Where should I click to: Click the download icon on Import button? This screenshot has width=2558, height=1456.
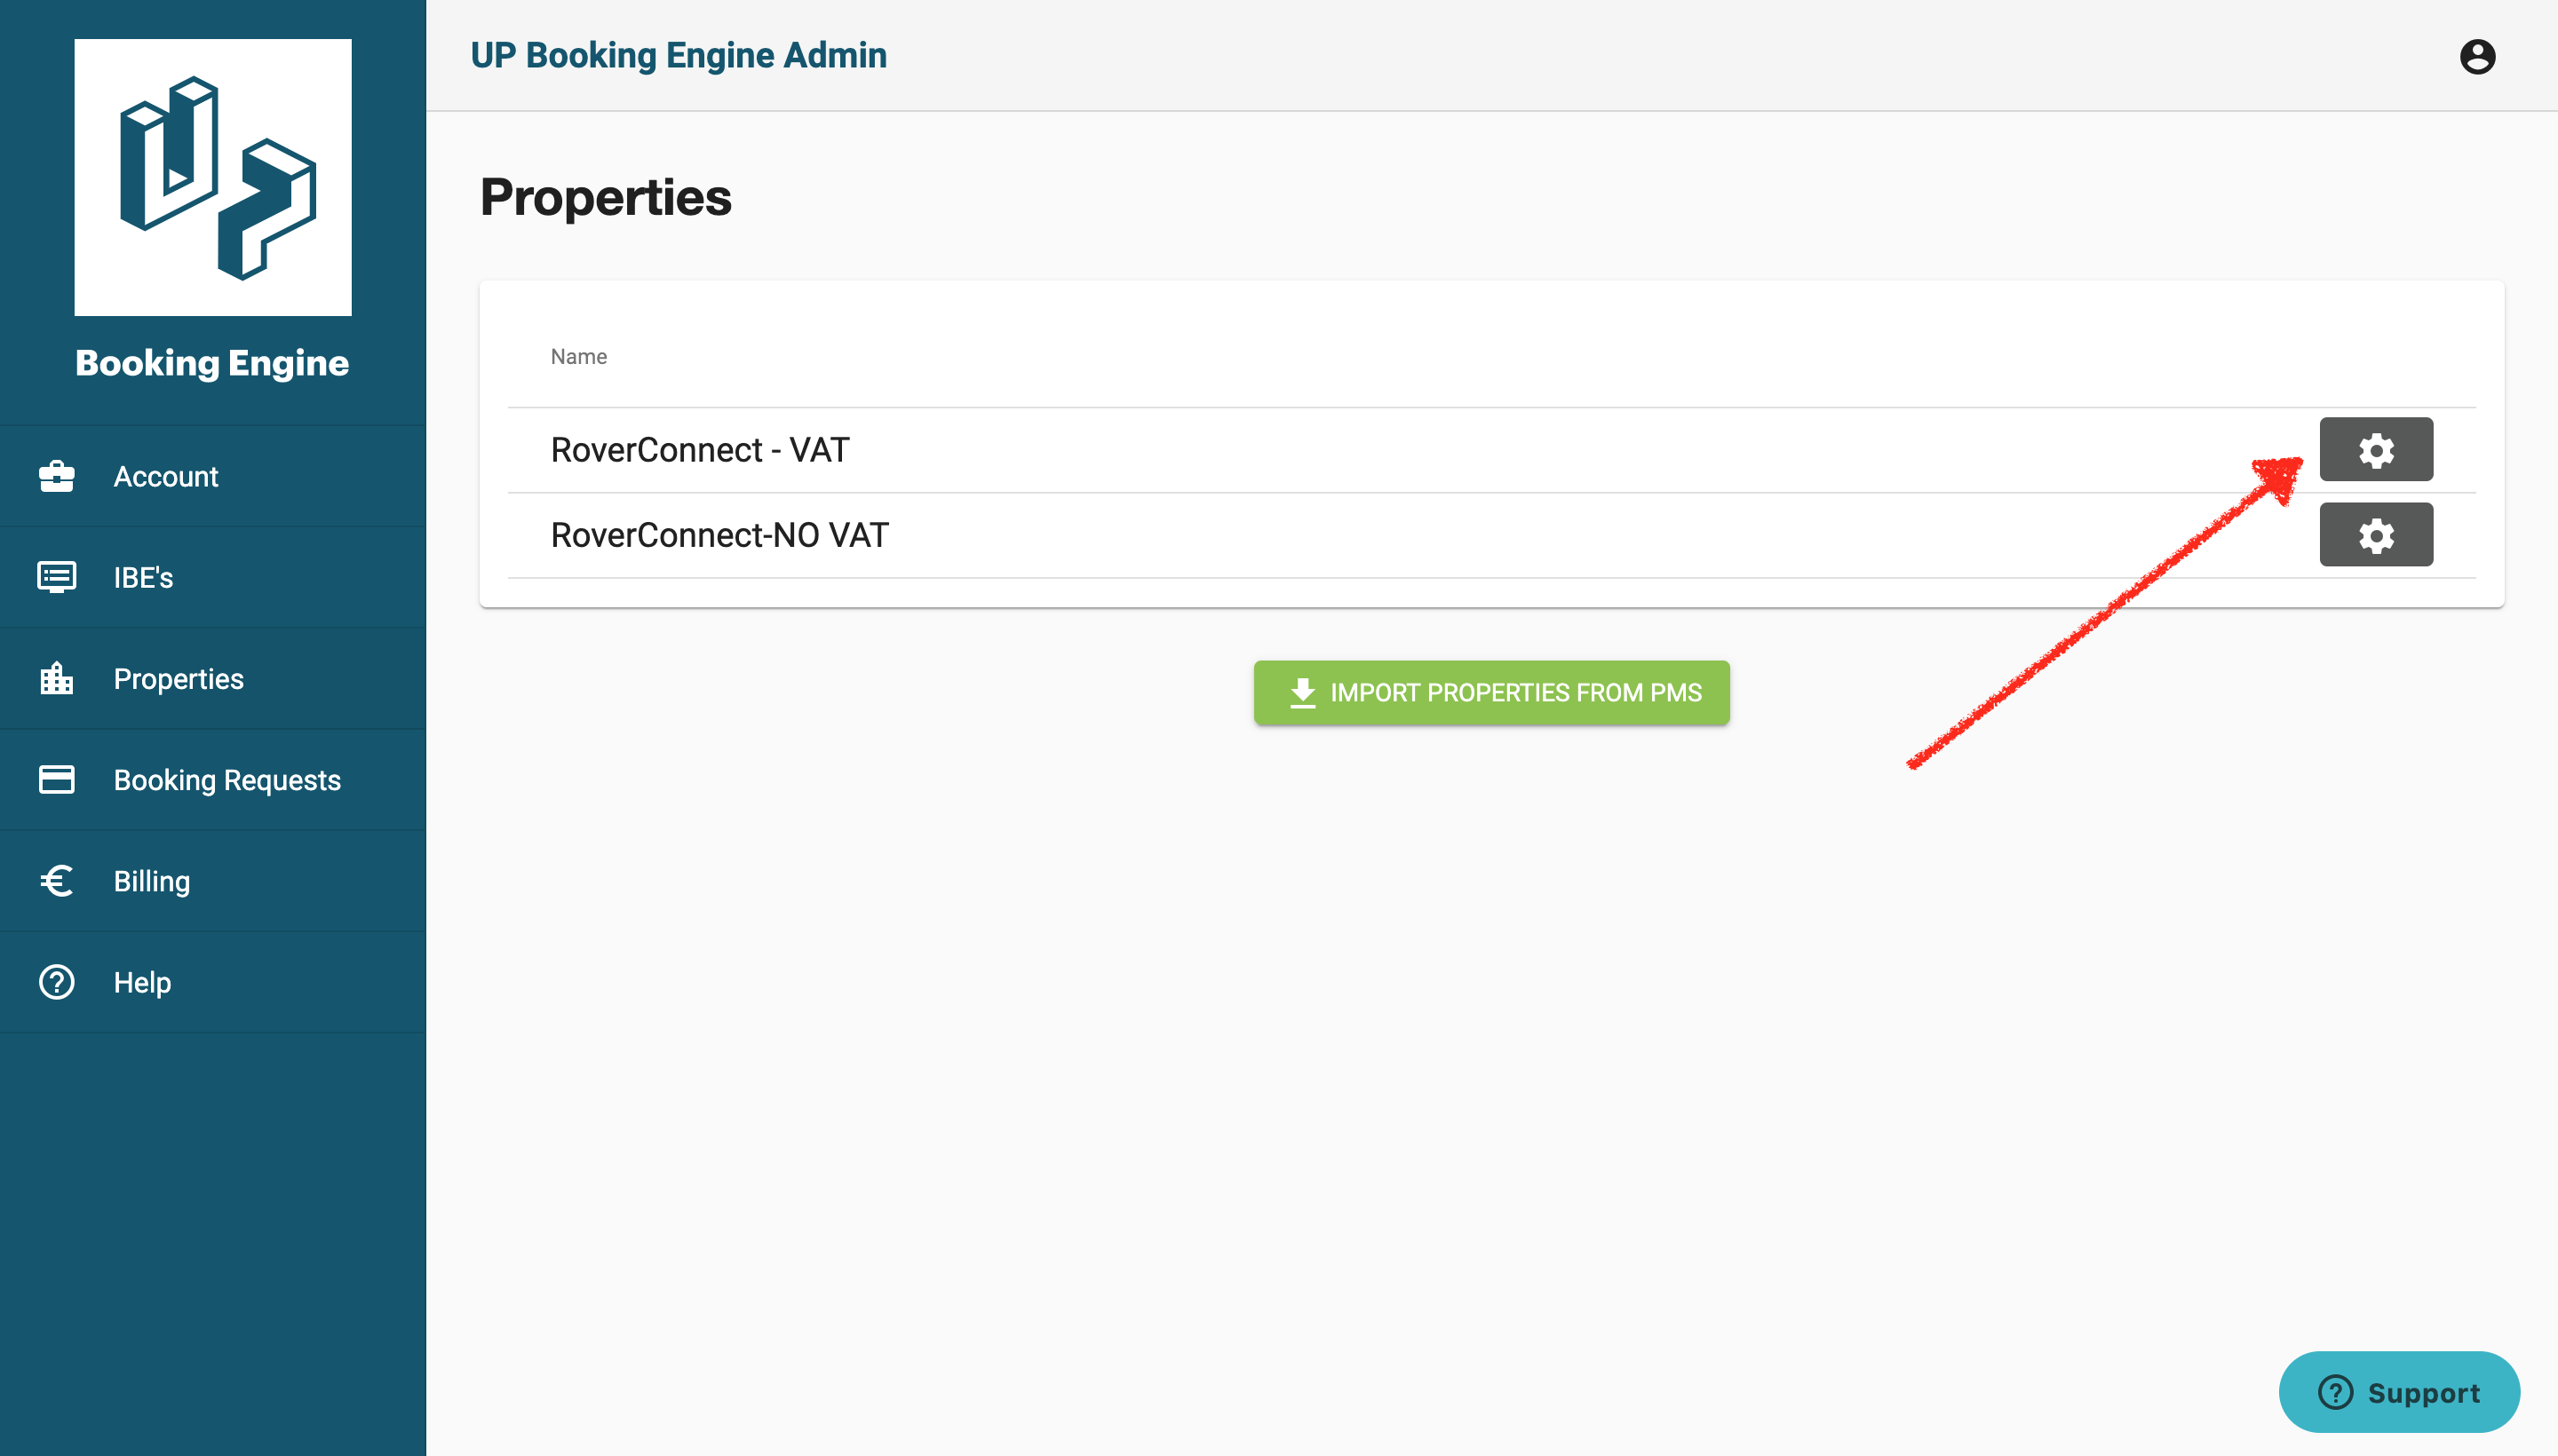pos(1302,693)
